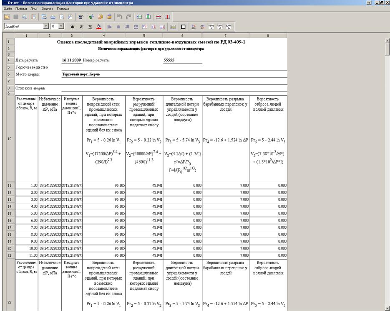Click the Paste clipboard icon
Image resolution: width=390 pixels, height=311 pixels.
click(109, 17)
